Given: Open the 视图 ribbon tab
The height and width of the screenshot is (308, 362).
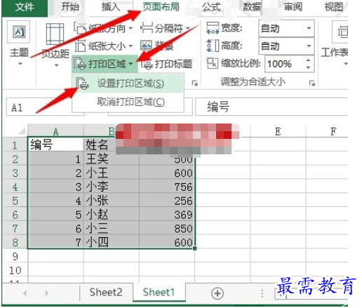Looking at the screenshot, I should (334, 7).
